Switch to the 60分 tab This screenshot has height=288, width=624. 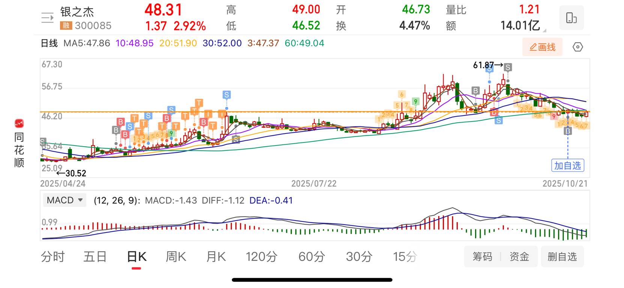pyautogui.click(x=312, y=256)
